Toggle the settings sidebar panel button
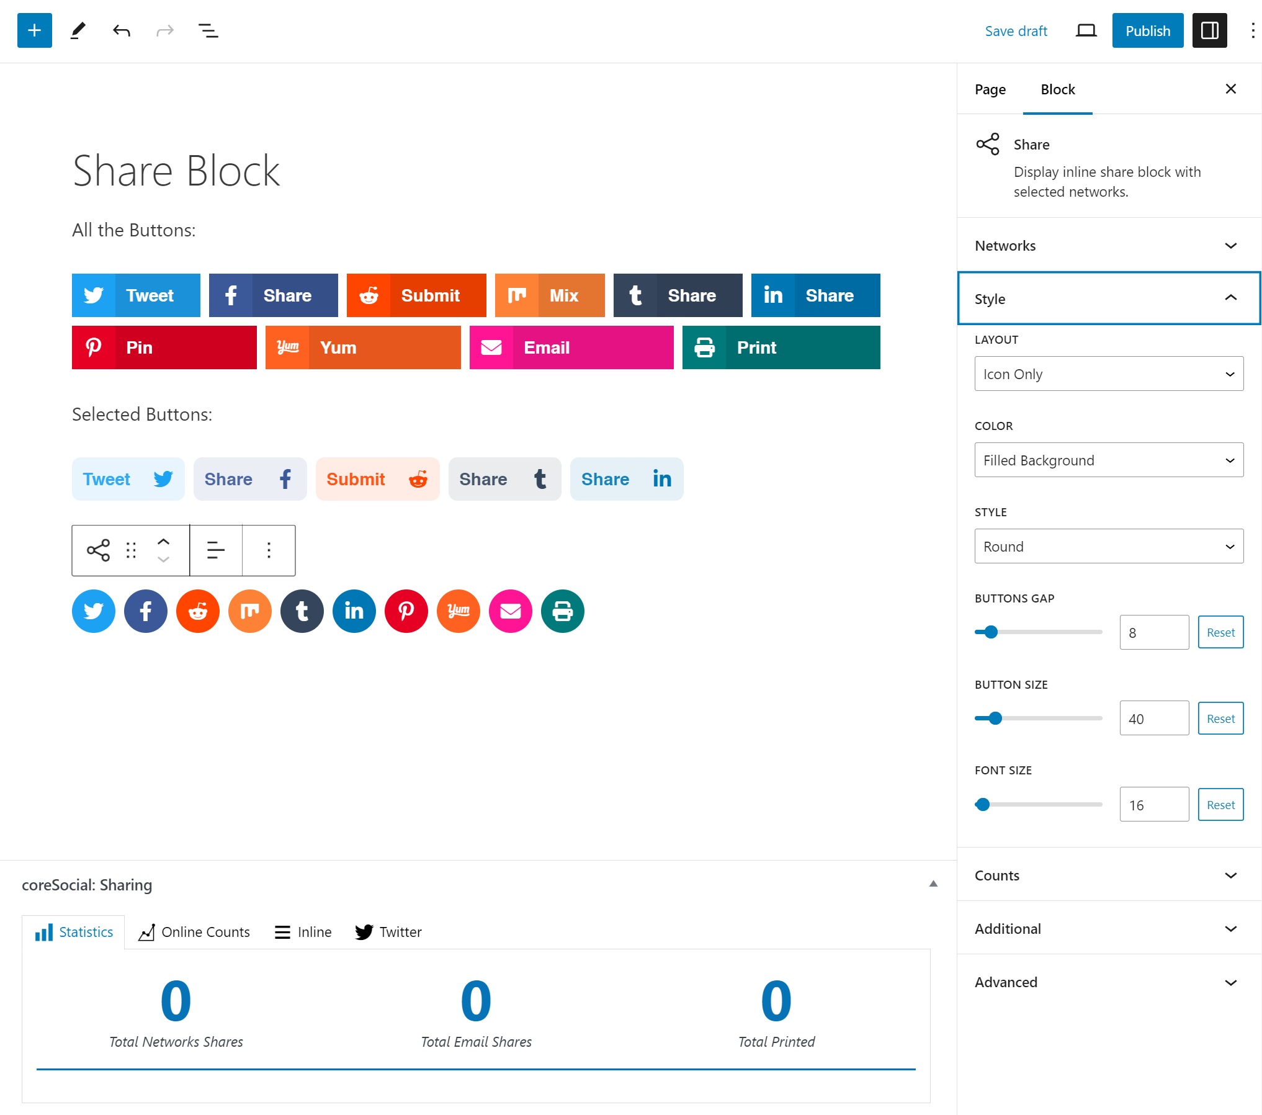This screenshot has height=1115, width=1262. pyautogui.click(x=1209, y=30)
